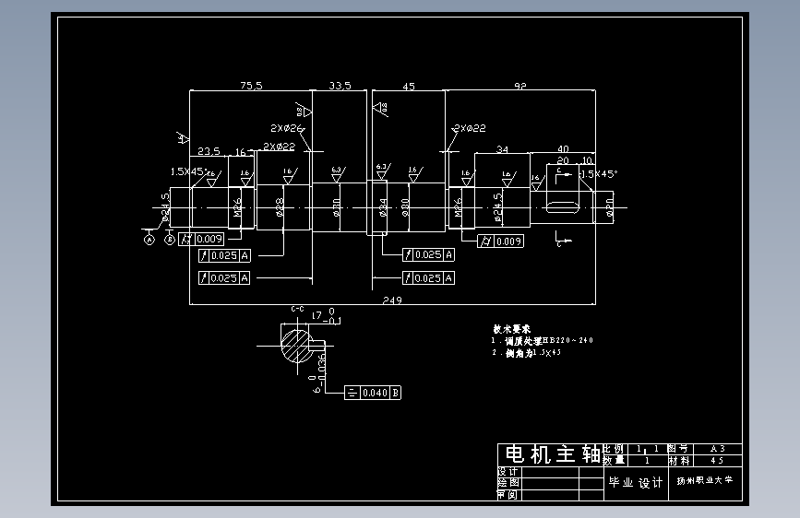Select the 1:1 scale value
800x518 pixels.
click(647, 449)
